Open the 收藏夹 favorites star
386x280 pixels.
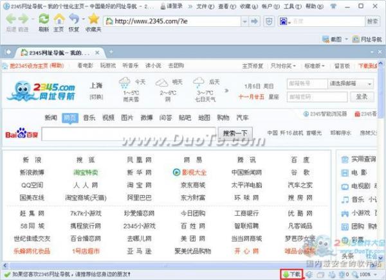click(93, 19)
